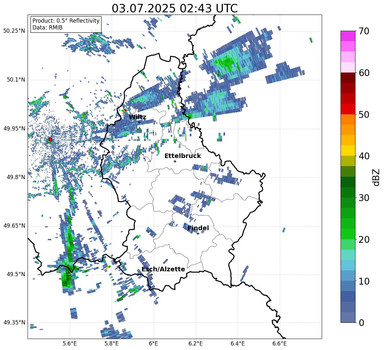The height and width of the screenshot is (350, 384).
Task: Click the 50.25°N latitude label
Action: point(14,31)
